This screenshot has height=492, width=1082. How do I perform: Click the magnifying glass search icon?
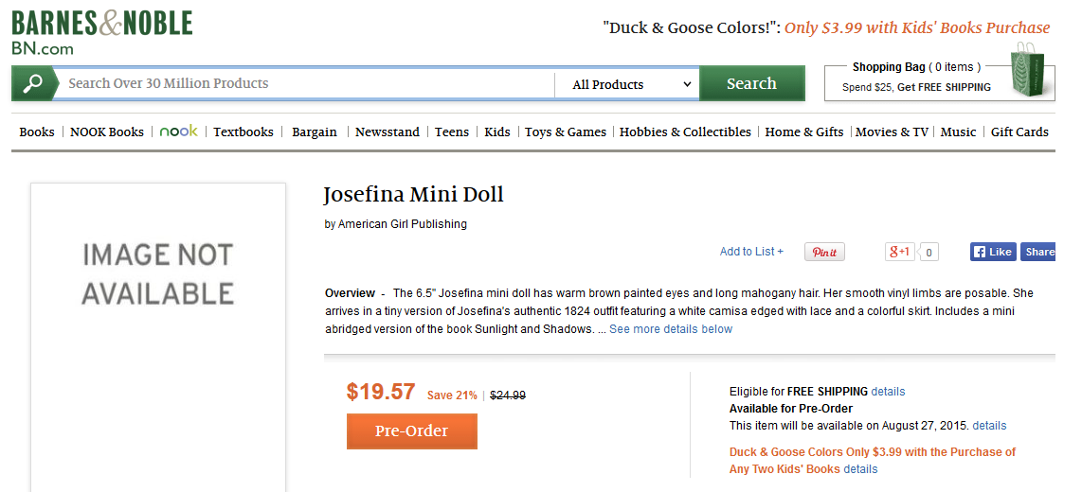pos(32,84)
